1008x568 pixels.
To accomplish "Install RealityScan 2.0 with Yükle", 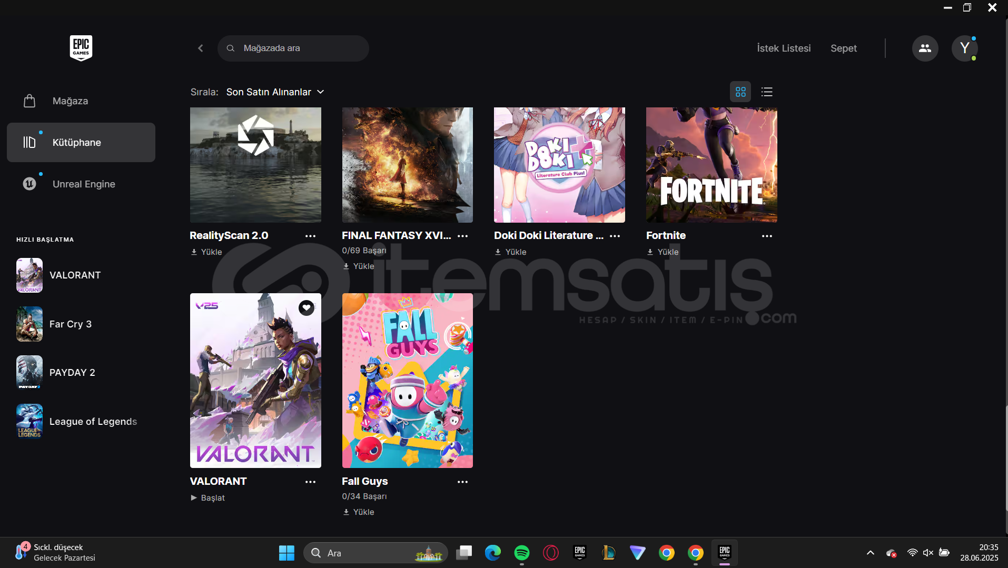I will point(206,252).
